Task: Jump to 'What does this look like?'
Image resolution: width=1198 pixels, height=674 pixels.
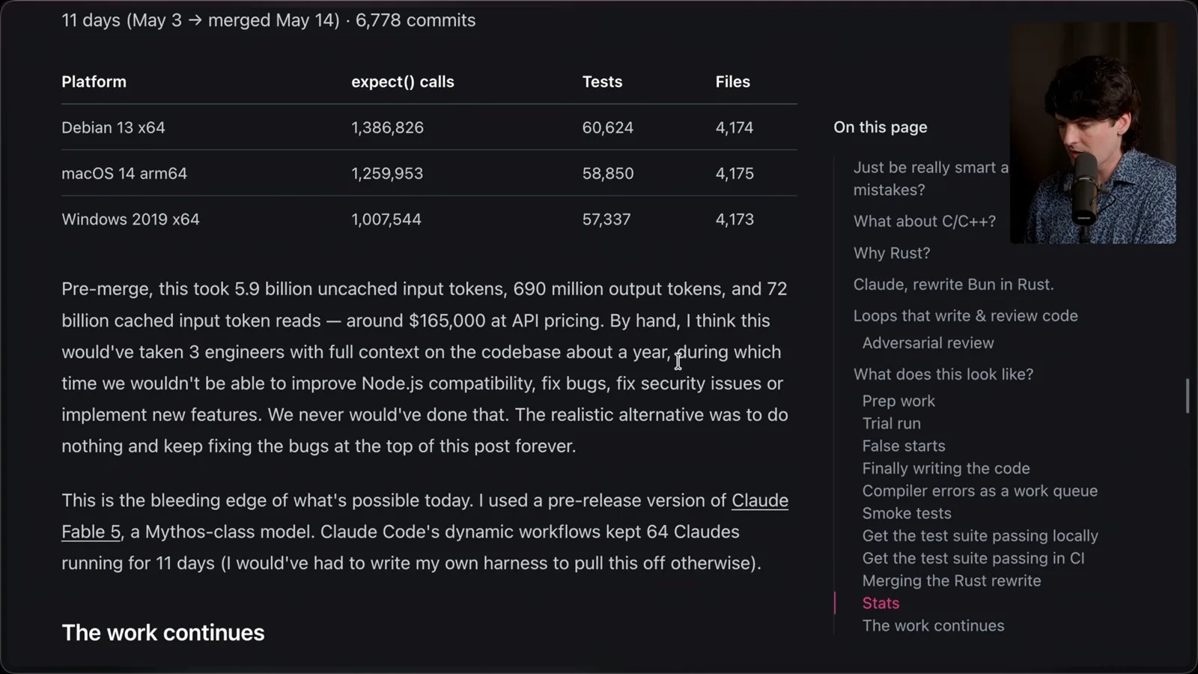Action: click(x=943, y=374)
